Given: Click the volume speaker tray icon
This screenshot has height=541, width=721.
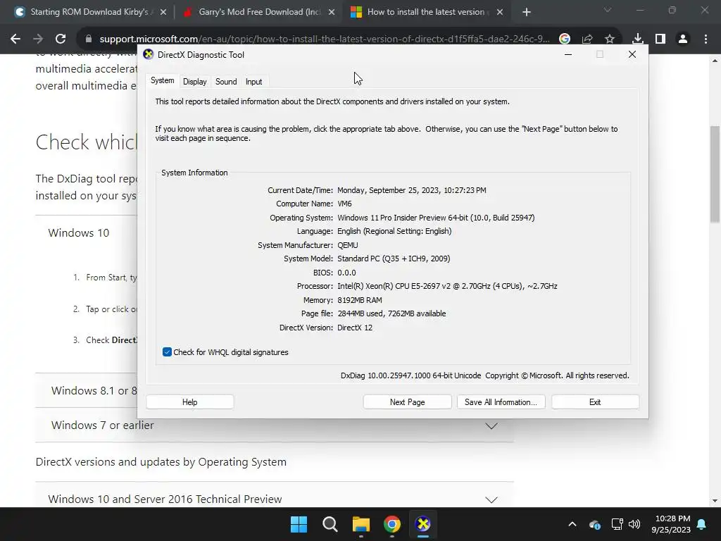Looking at the screenshot, I should [634, 524].
